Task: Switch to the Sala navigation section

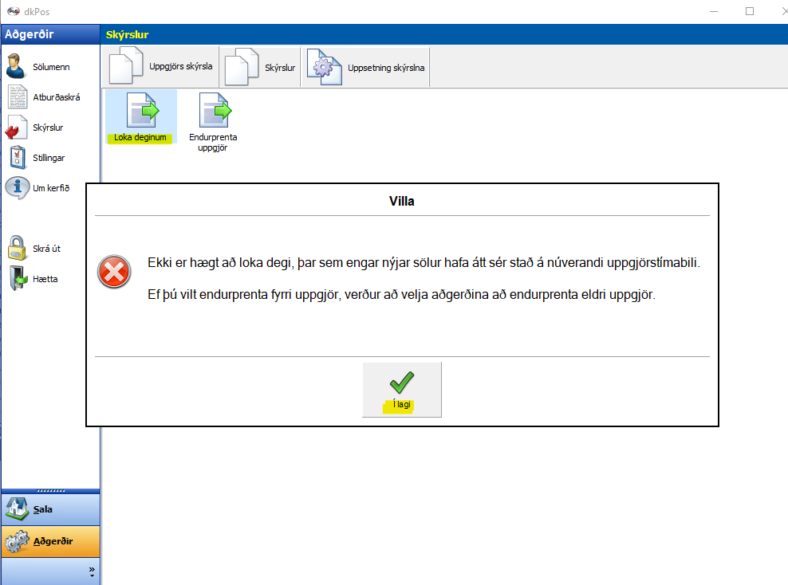Action: pos(50,509)
